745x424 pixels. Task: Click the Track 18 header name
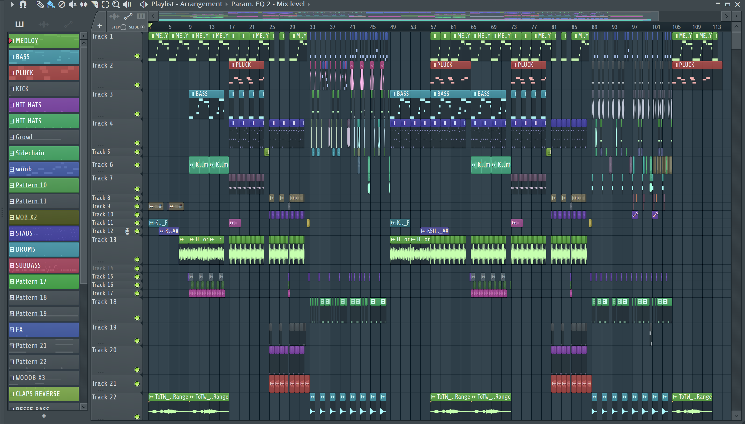tap(104, 302)
